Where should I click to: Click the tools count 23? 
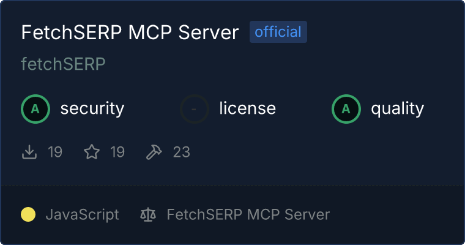click(x=182, y=152)
